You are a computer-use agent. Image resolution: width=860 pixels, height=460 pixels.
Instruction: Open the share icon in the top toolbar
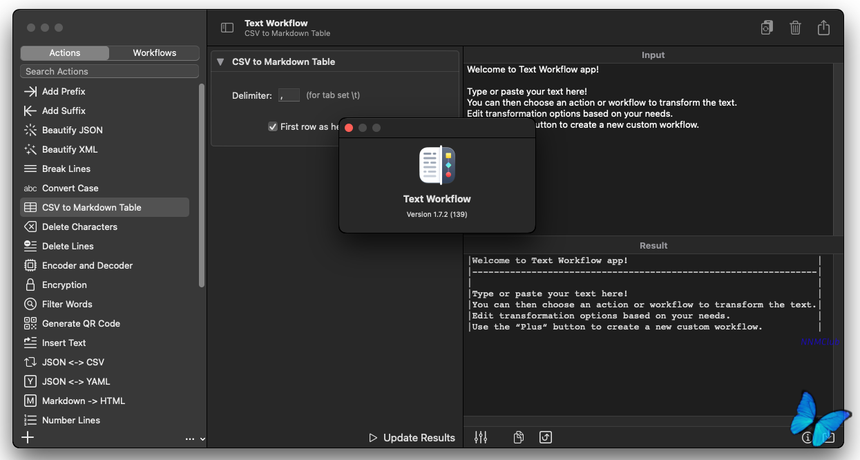pyautogui.click(x=823, y=27)
